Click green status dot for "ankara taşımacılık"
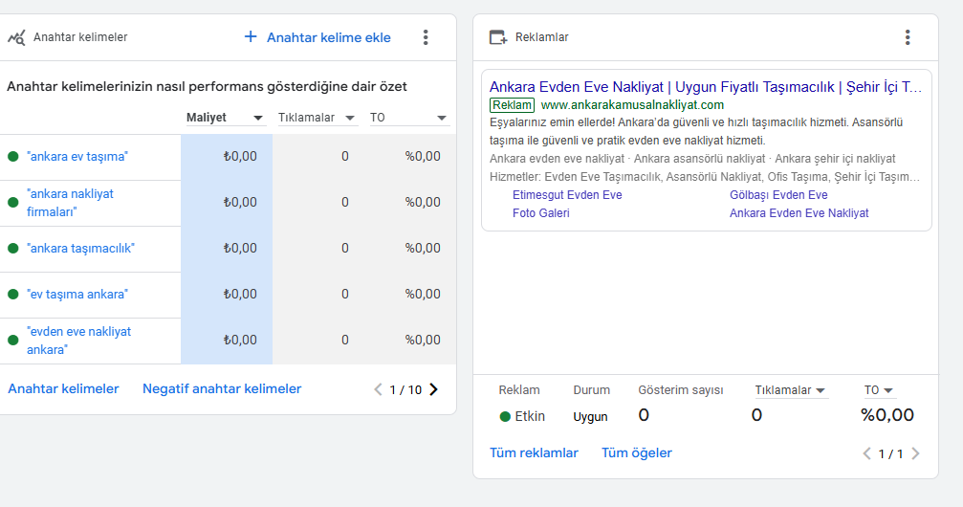The image size is (963, 507). click(12, 249)
